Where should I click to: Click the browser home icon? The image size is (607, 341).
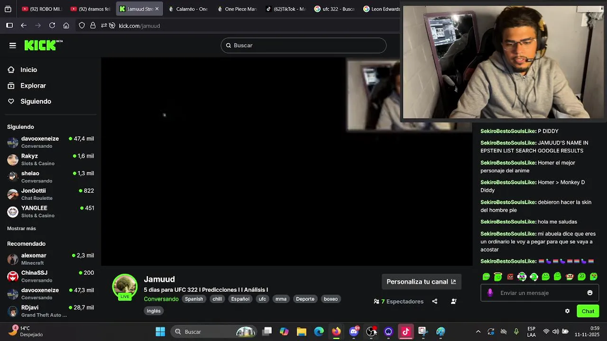[x=66, y=26]
